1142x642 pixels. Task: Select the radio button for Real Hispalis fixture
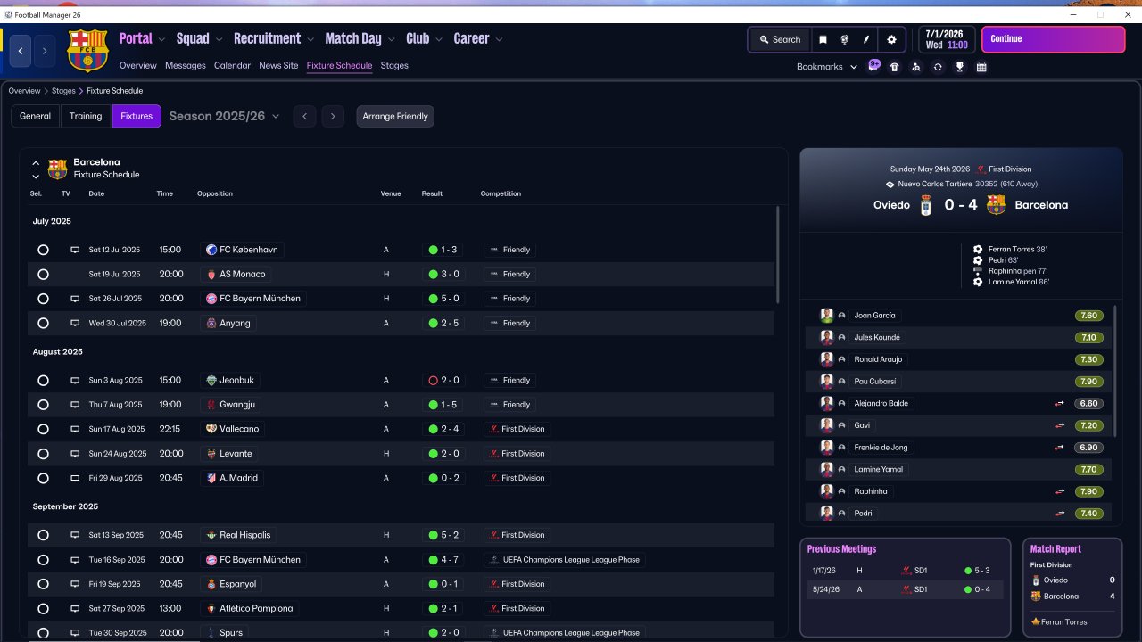click(x=43, y=535)
